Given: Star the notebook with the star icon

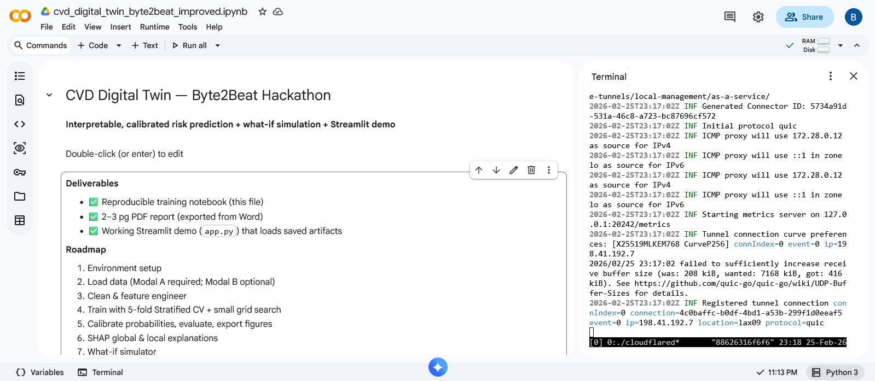Looking at the screenshot, I should point(263,11).
